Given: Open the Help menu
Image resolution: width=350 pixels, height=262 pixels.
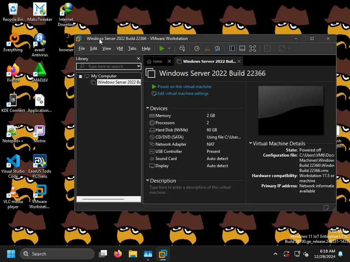Looking at the screenshot, I should pyautogui.click(x=146, y=48).
